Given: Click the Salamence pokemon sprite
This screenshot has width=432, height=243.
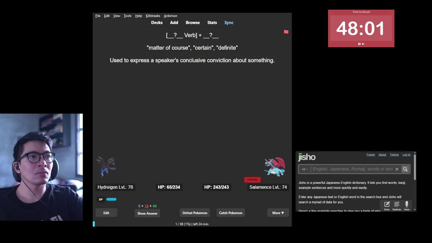Looking at the screenshot, I should [275, 167].
